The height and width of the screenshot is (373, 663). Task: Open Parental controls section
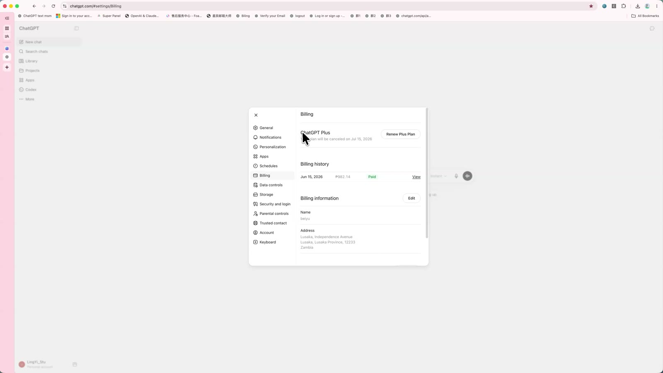click(273, 213)
